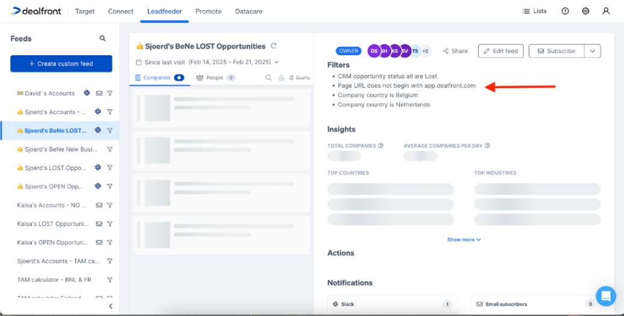624x316 pixels.
Task: Click email icon on Kaisa's Accounts feed
Action: (x=99, y=205)
